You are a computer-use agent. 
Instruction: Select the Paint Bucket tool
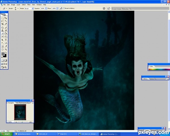point(6,33)
